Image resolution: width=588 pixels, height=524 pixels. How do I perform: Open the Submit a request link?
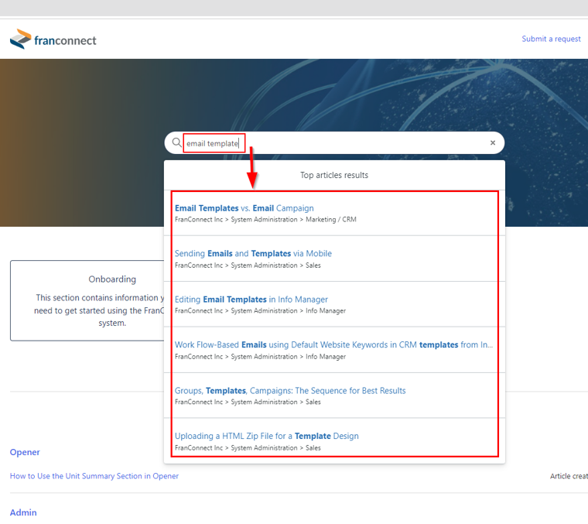tap(551, 39)
